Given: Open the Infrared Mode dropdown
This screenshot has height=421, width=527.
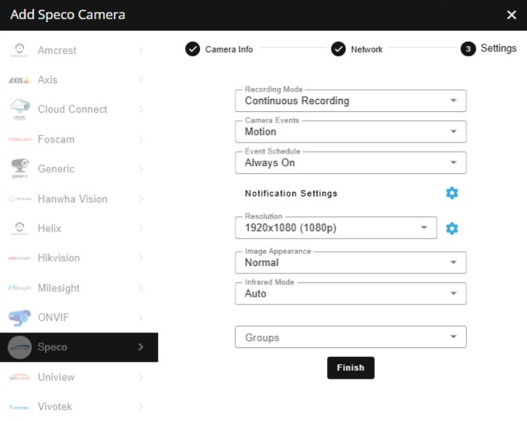Looking at the screenshot, I should (x=350, y=293).
